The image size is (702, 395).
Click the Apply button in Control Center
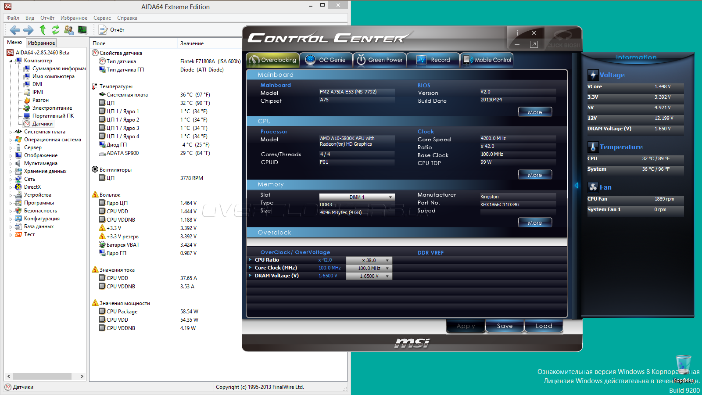[x=466, y=326]
